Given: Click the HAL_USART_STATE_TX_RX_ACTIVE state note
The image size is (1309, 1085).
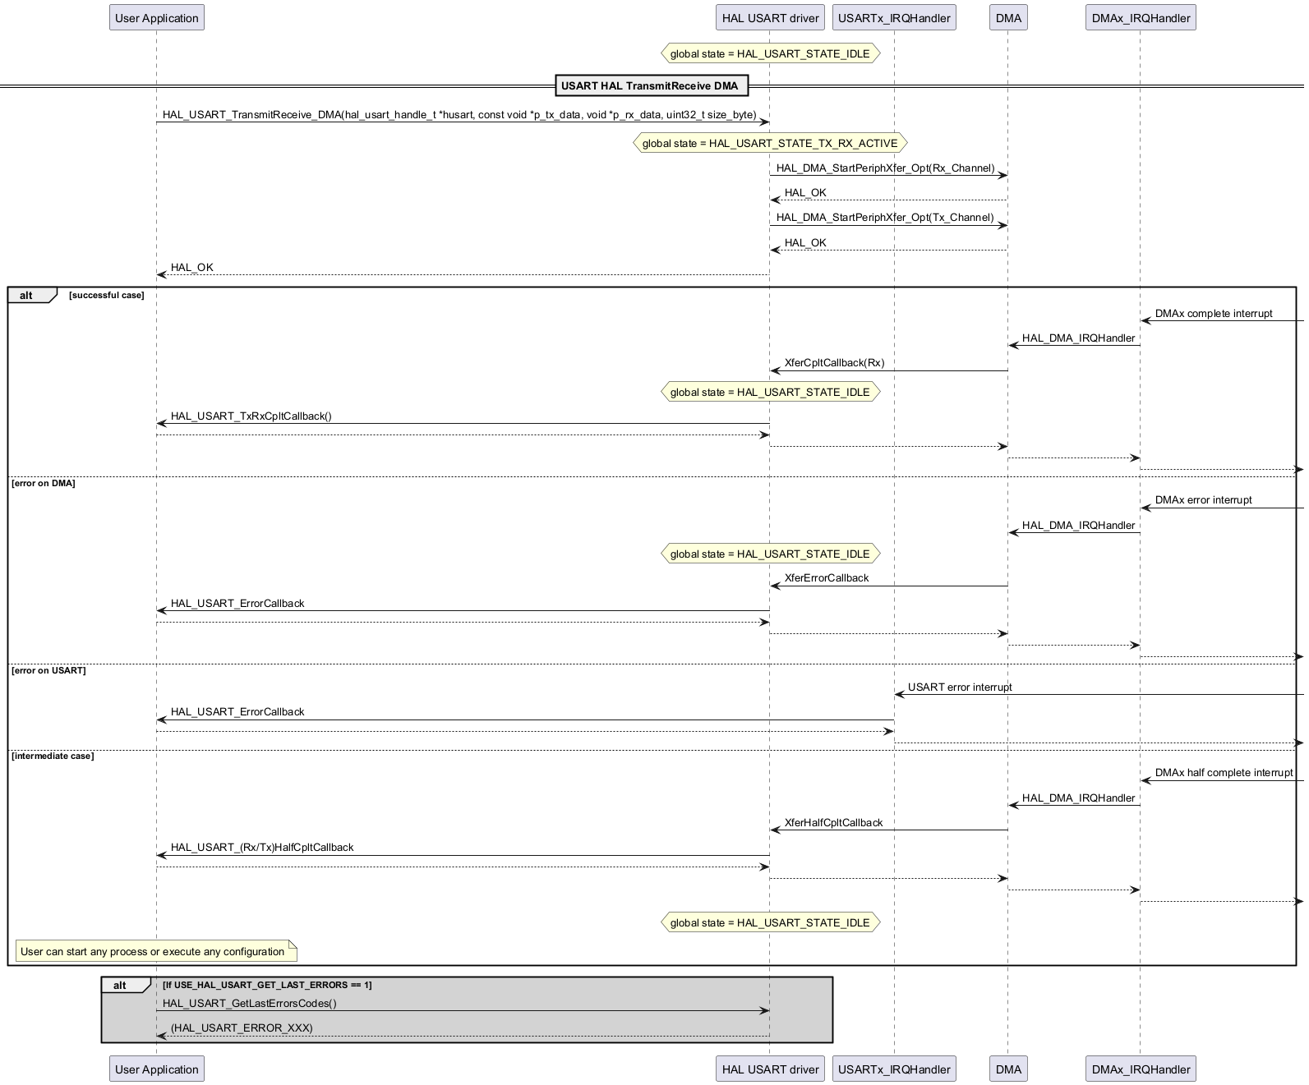Looking at the screenshot, I should (770, 144).
